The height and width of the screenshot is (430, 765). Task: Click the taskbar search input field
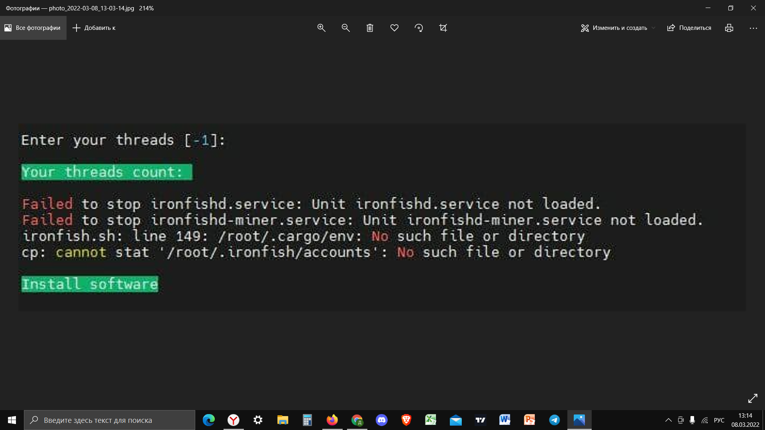click(x=110, y=420)
